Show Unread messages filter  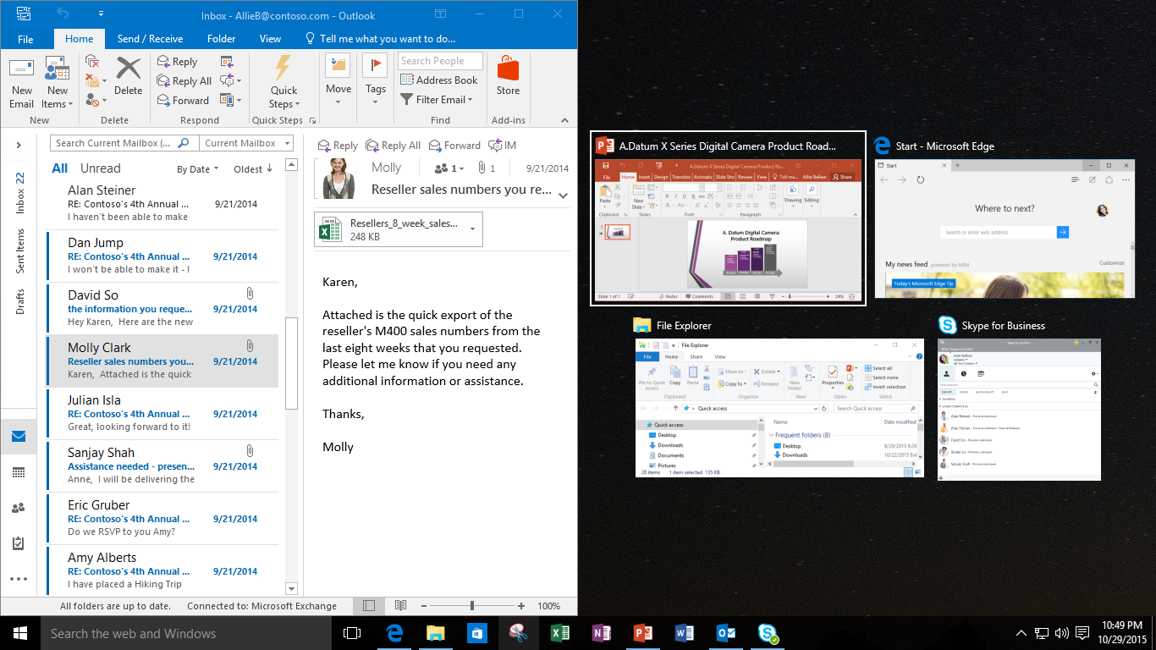(101, 168)
